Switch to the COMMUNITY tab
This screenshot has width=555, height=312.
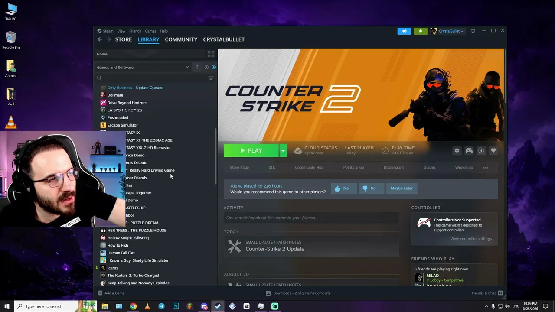[x=181, y=39]
